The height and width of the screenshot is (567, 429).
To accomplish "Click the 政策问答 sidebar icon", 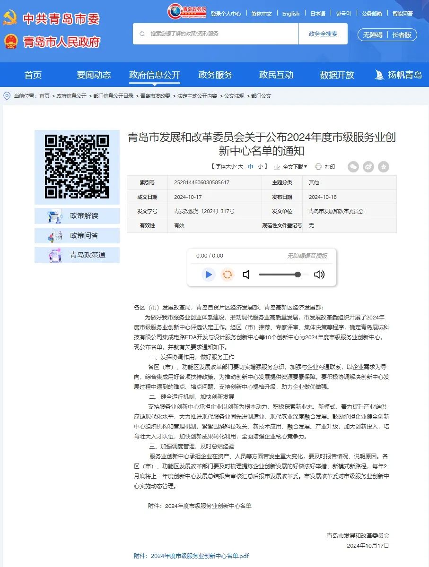I will [x=55, y=235].
